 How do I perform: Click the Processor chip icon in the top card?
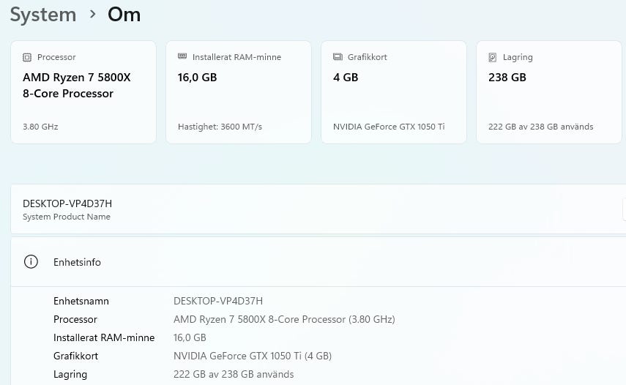click(27, 57)
